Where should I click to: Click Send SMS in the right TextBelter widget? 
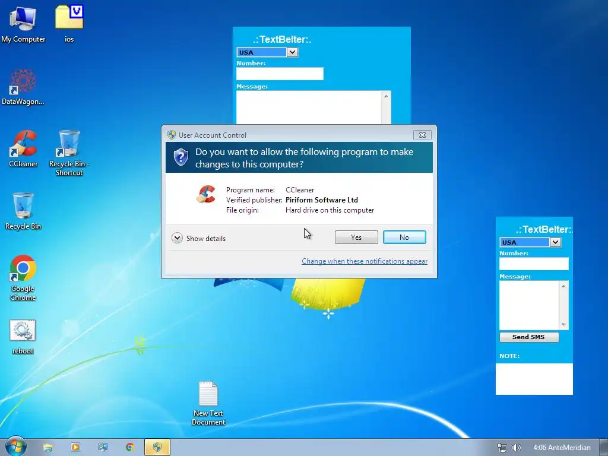tap(529, 337)
